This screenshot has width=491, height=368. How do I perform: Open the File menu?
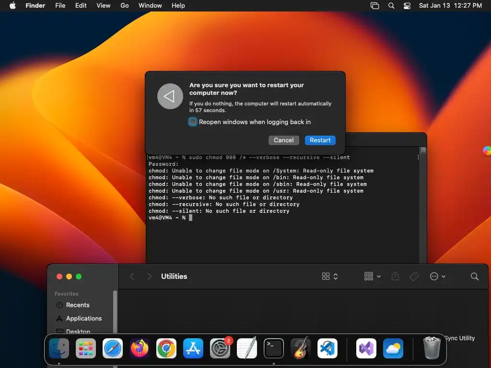(60, 5)
